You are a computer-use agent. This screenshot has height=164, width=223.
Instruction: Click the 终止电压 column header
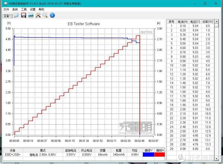87,150
